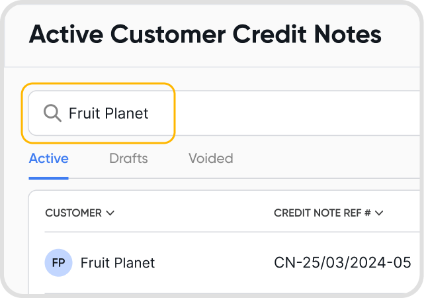This screenshot has height=298, width=424.
Task: Expand the CREDIT NOTE REF # chevron
Action: click(x=380, y=213)
